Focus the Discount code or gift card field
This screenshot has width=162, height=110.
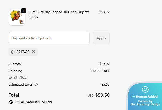49,38
